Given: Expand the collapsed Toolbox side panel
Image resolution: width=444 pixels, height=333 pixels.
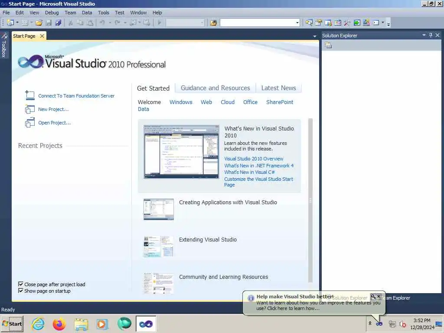Looking at the screenshot, I should [x=4, y=45].
